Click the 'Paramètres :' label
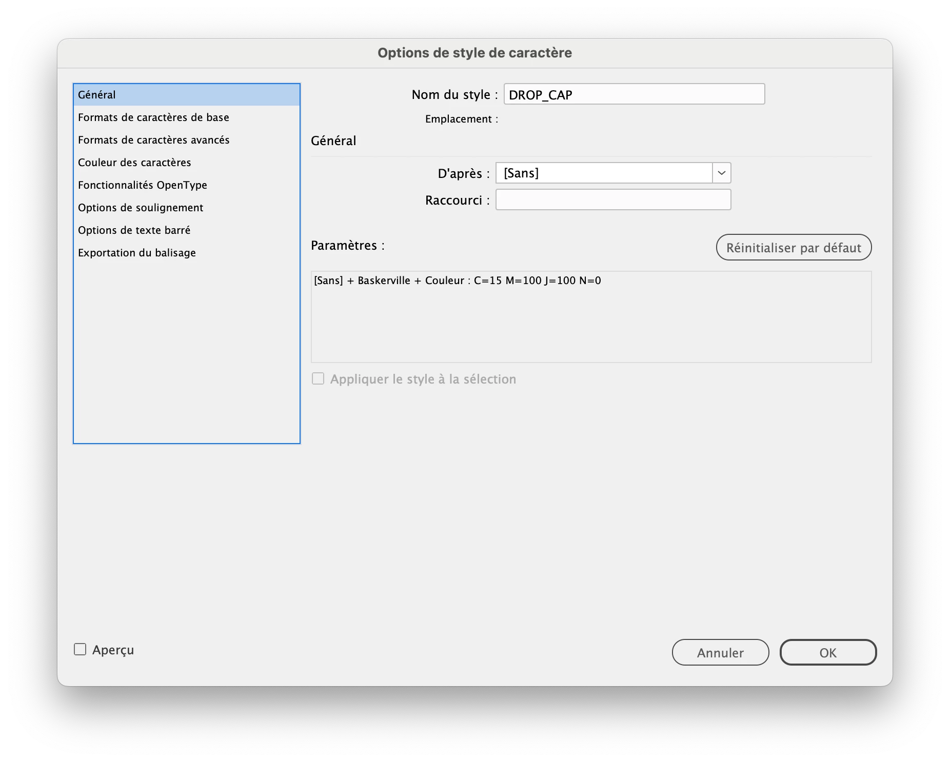950x762 pixels. click(348, 246)
